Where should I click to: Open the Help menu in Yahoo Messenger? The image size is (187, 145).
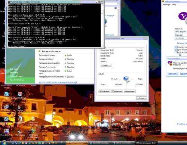174,4
